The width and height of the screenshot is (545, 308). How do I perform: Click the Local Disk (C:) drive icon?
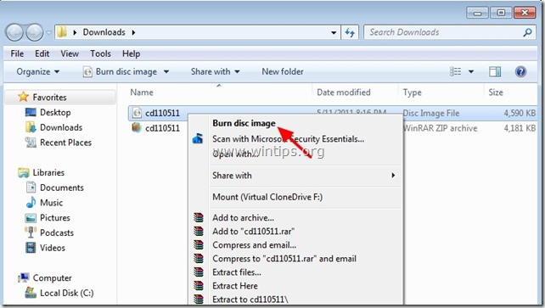pyautogui.click(x=31, y=293)
